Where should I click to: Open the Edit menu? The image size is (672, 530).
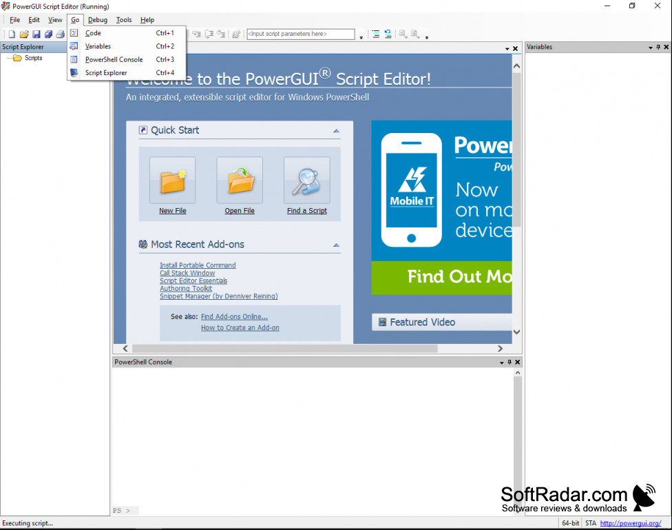tap(34, 20)
